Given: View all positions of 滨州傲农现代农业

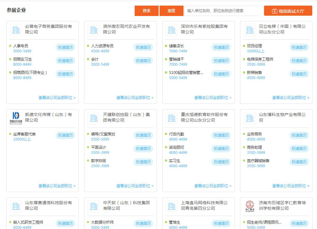Looking at the screenshot, I should (x=135, y=98).
